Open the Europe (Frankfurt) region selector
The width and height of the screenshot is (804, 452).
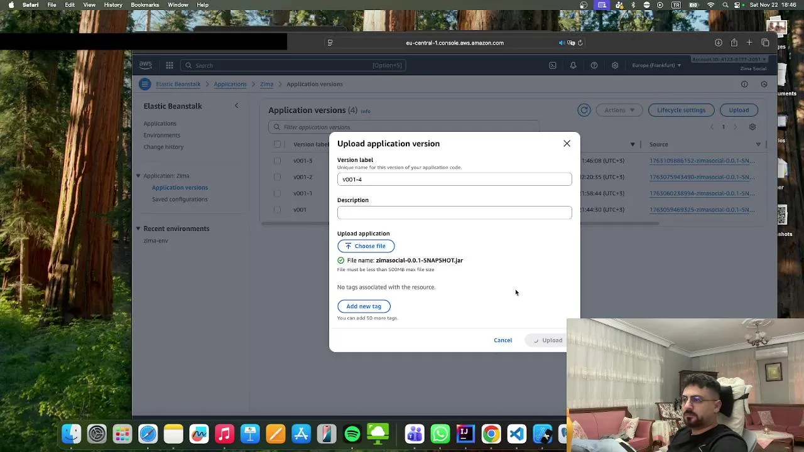pyautogui.click(x=656, y=65)
